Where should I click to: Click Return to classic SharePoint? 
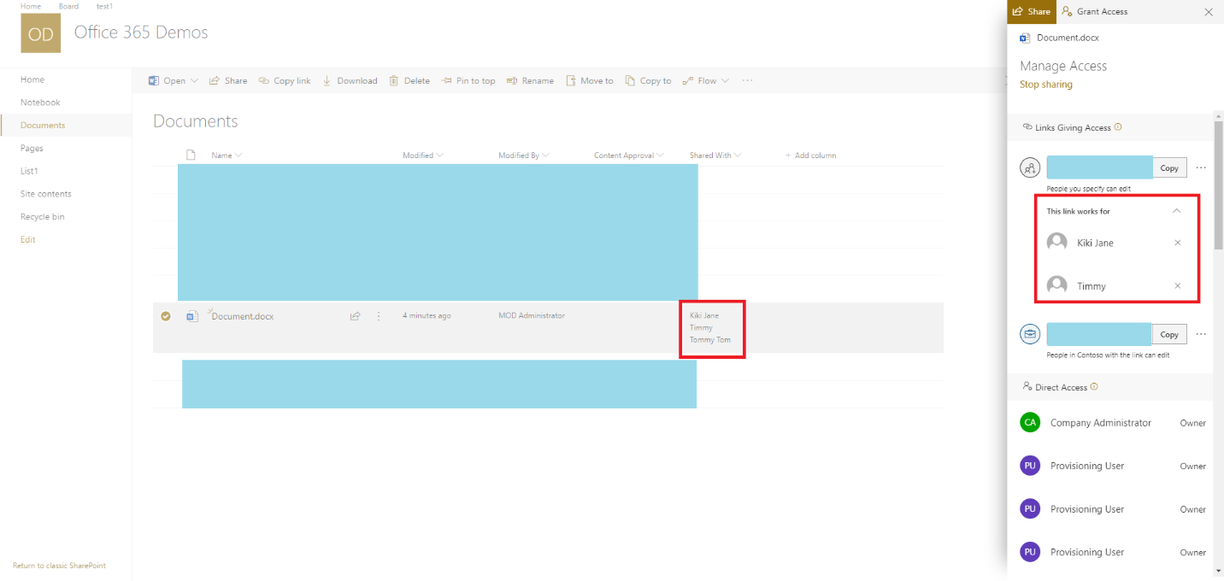[x=60, y=566]
